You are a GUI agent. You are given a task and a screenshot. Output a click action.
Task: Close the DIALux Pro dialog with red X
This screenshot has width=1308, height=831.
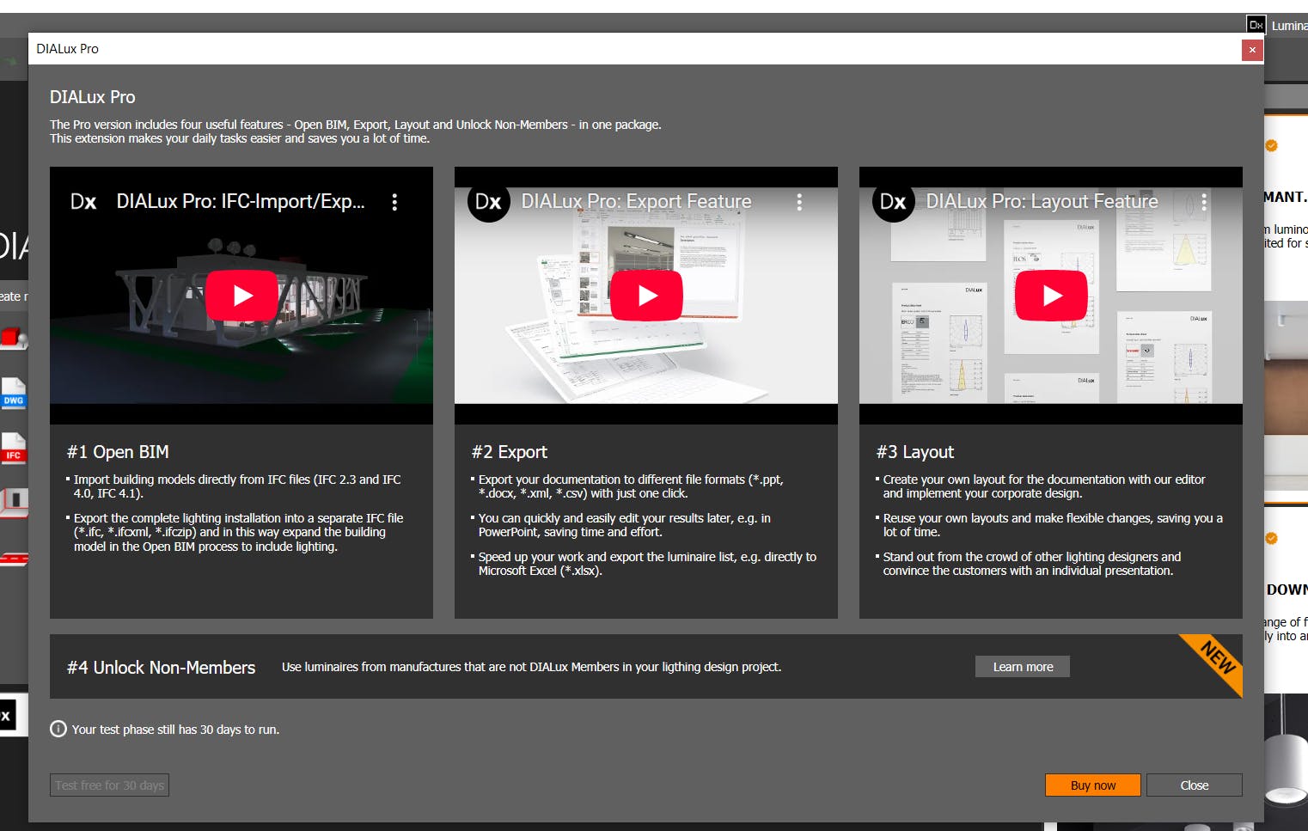1252,50
